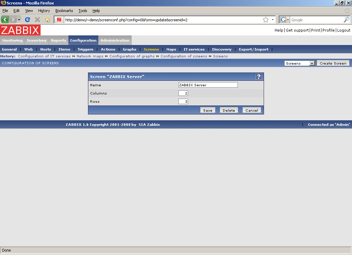352x255 pixels.
Task: Switch to the Inventory tab
Action: point(36,41)
